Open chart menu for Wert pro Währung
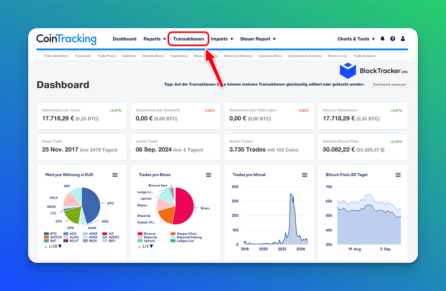 point(115,175)
